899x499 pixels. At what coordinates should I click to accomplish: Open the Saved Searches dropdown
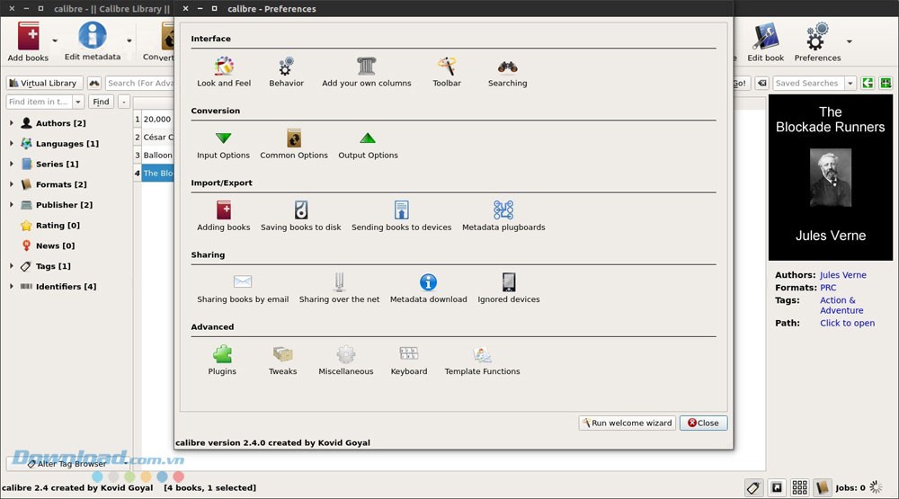(850, 83)
